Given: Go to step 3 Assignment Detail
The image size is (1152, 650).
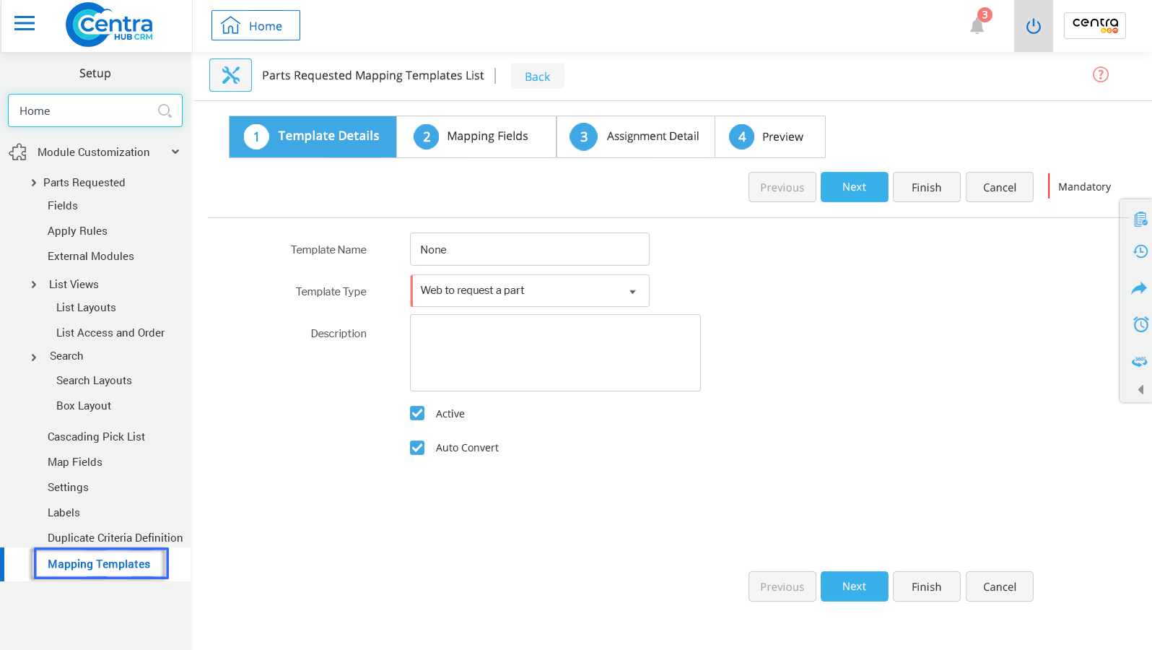Looking at the screenshot, I should coord(635,136).
